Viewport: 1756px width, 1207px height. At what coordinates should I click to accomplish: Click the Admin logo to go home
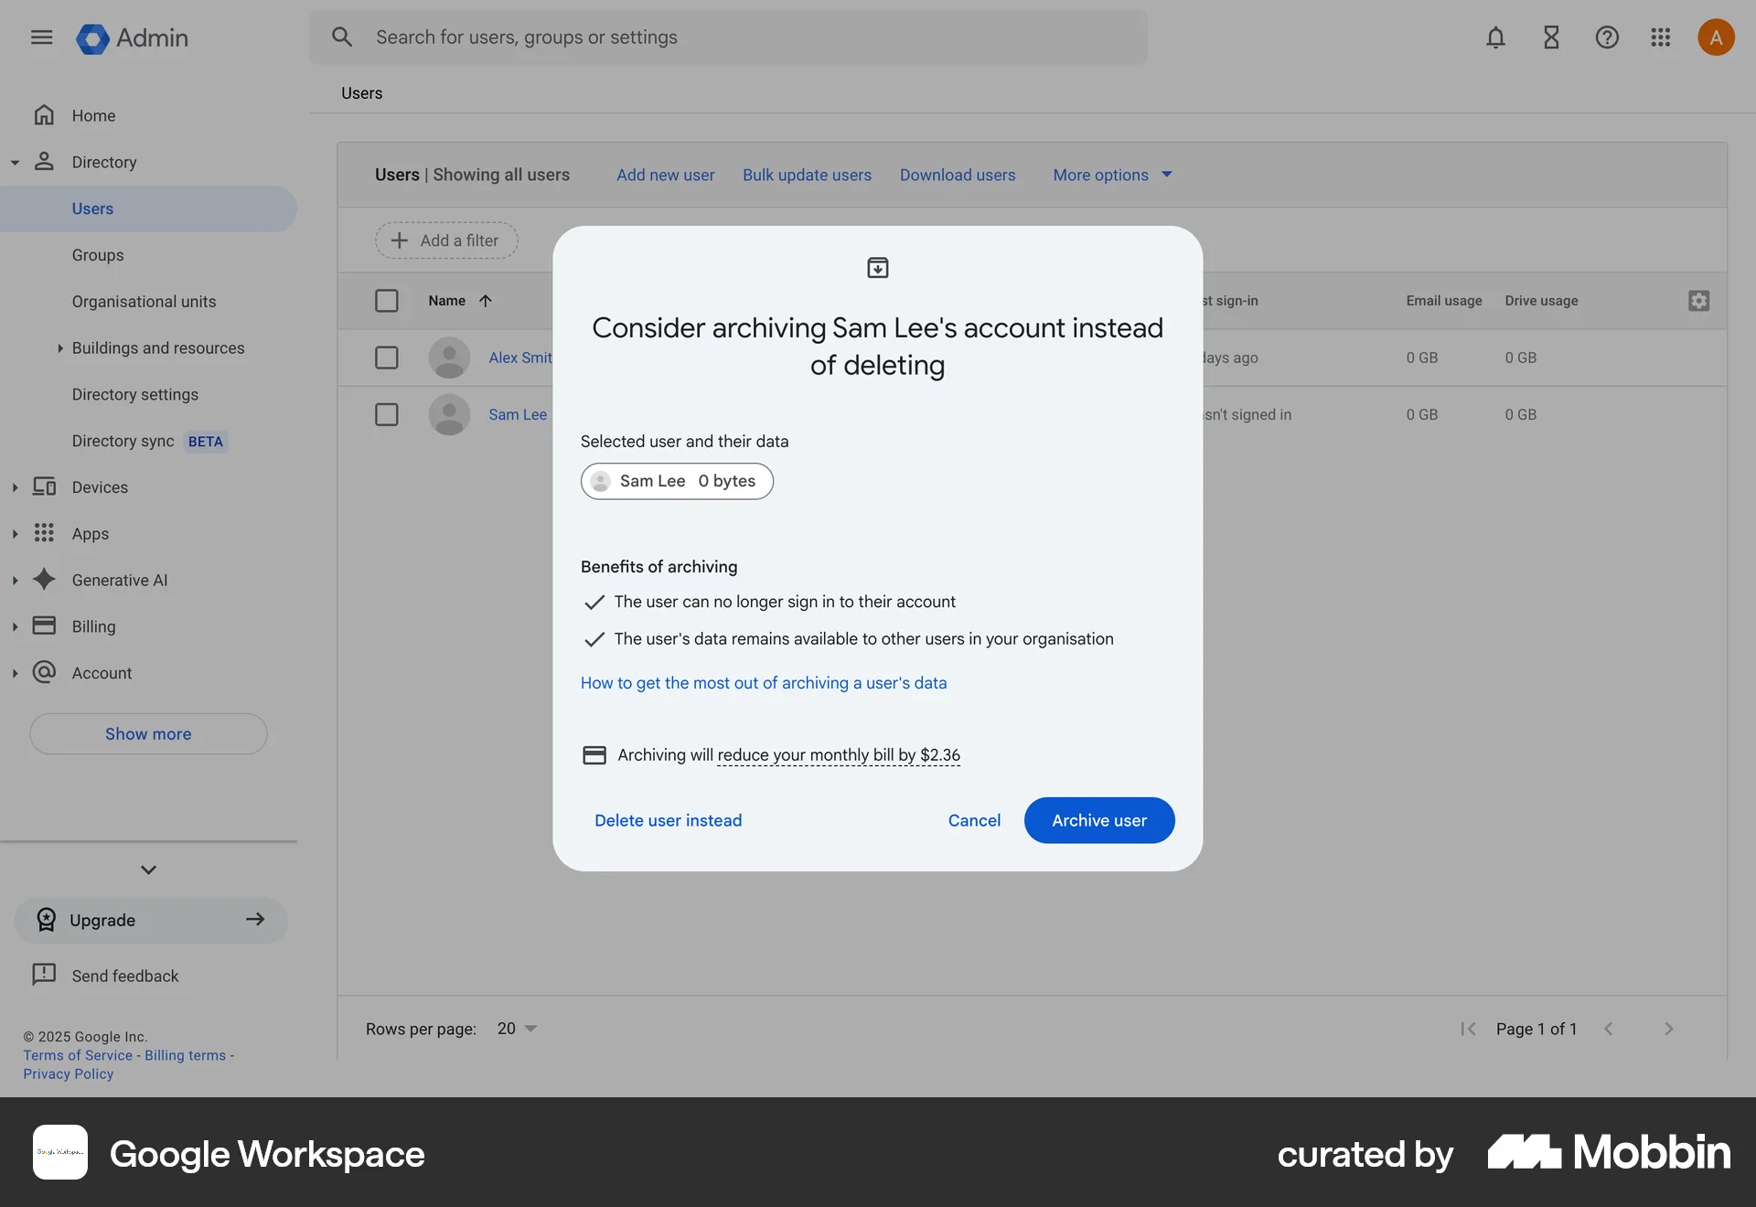point(132,38)
